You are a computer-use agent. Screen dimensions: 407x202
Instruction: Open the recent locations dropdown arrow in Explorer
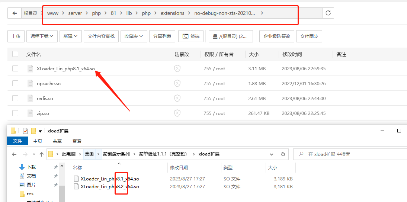[x=34, y=154]
